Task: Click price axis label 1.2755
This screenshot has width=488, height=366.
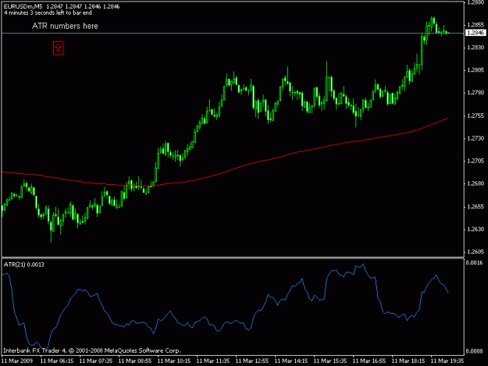Action: pos(476,115)
